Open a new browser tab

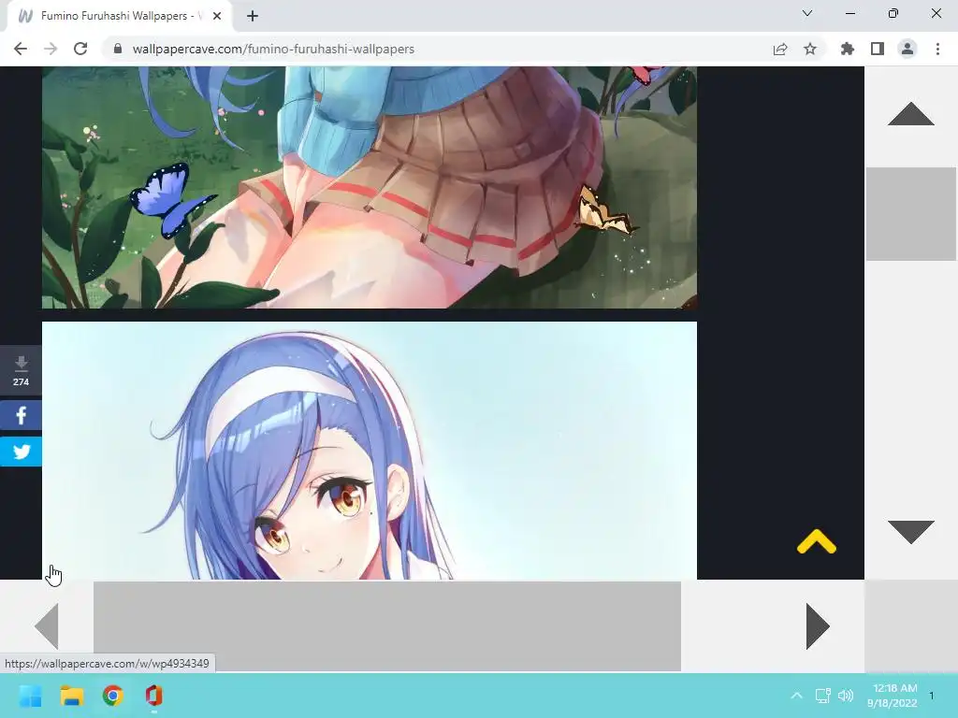pos(253,17)
